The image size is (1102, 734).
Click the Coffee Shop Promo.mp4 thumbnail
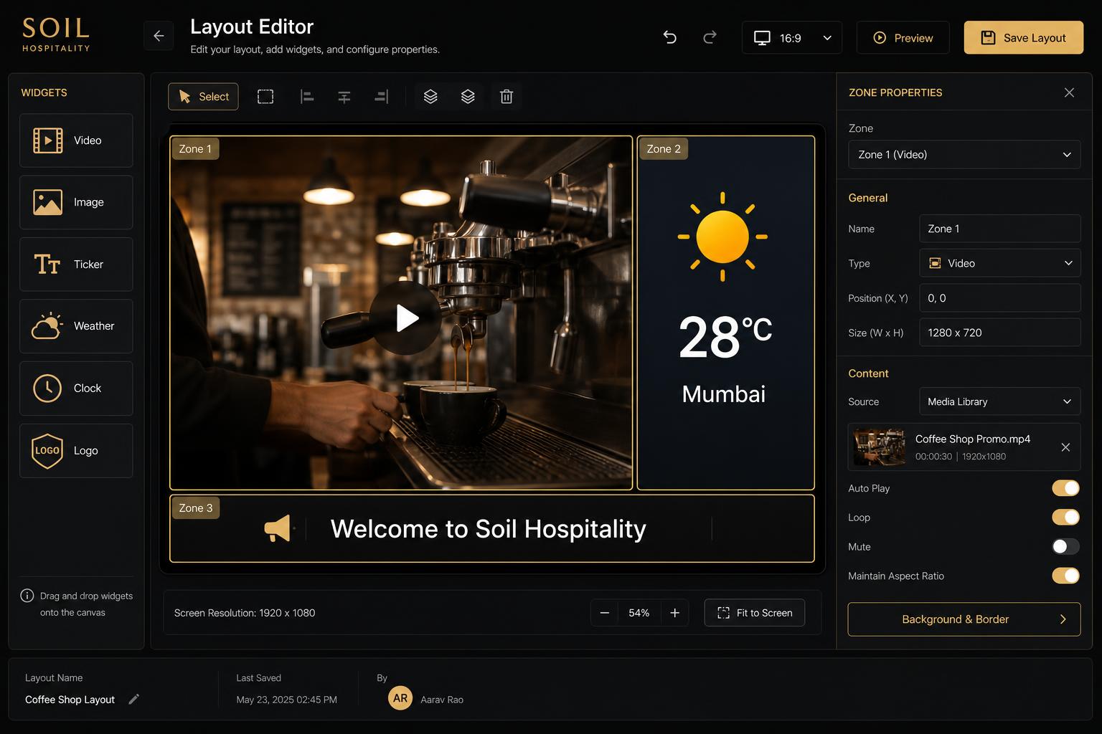pyautogui.click(x=879, y=447)
